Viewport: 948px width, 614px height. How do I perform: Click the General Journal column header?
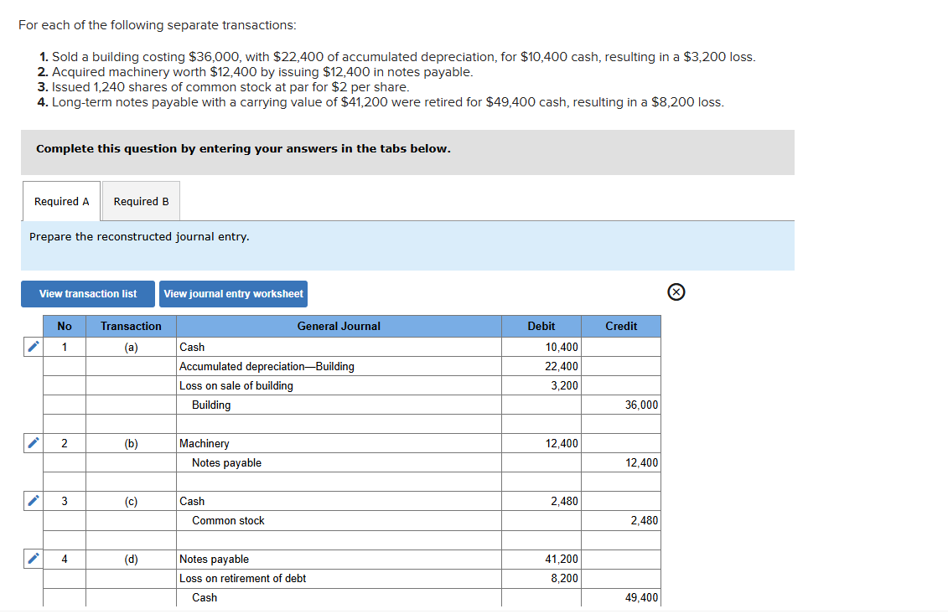click(x=338, y=326)
